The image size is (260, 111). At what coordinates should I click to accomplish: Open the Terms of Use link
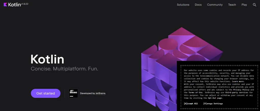coord(195,93)
